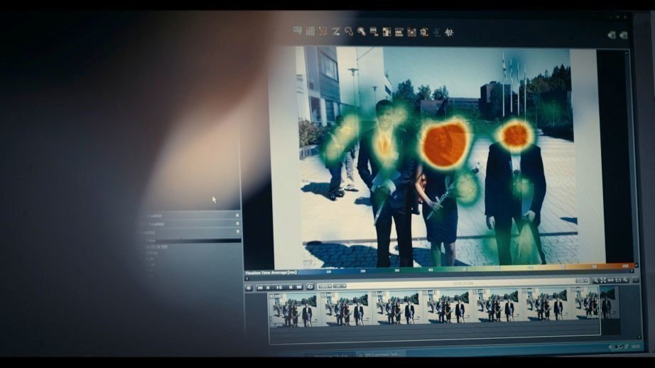Viewport: 655px width, 368px height.
Task: Select the thumbnail outside the selection frame at right
Action: click(610, 303)
